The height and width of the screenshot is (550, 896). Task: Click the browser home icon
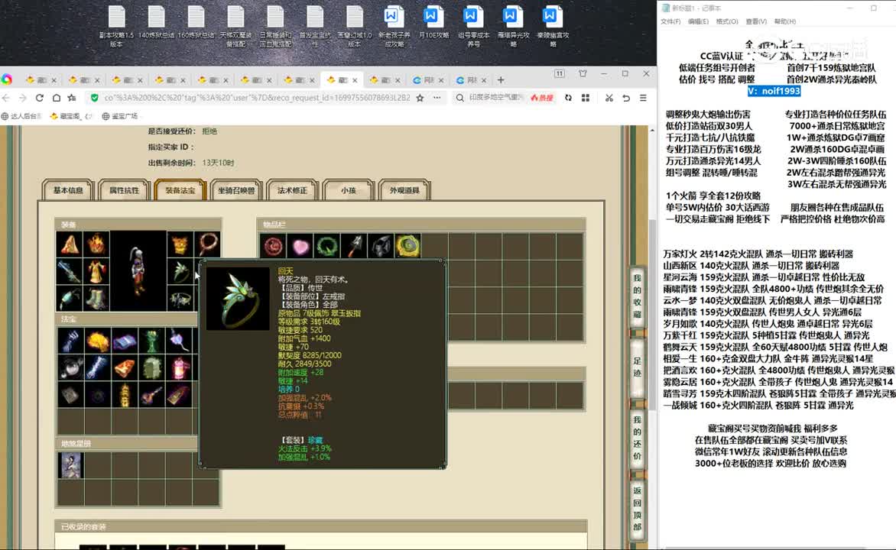pyautogui.click(x=56, y=98)
